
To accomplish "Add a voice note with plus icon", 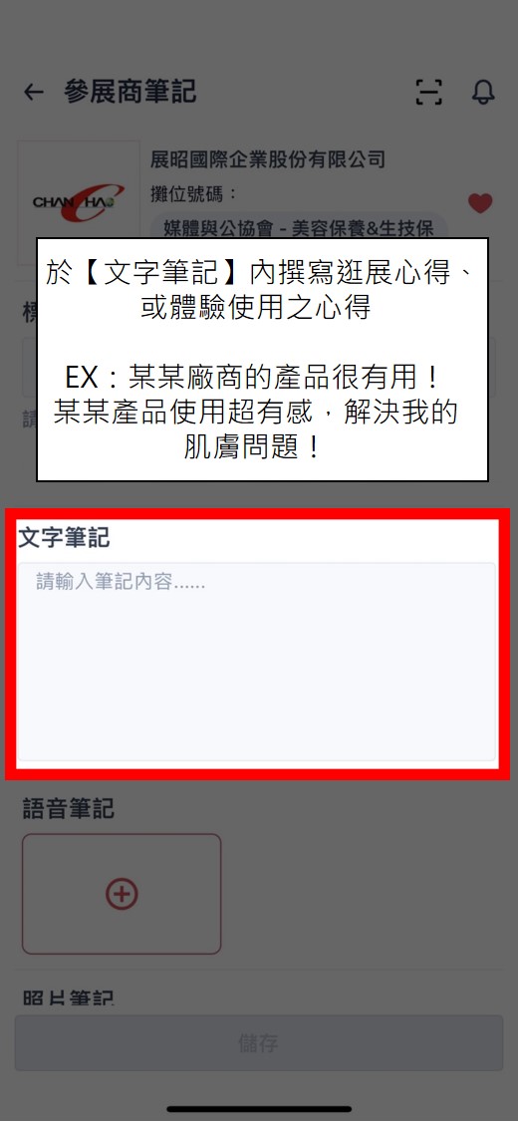I will (x=122, y=893).
